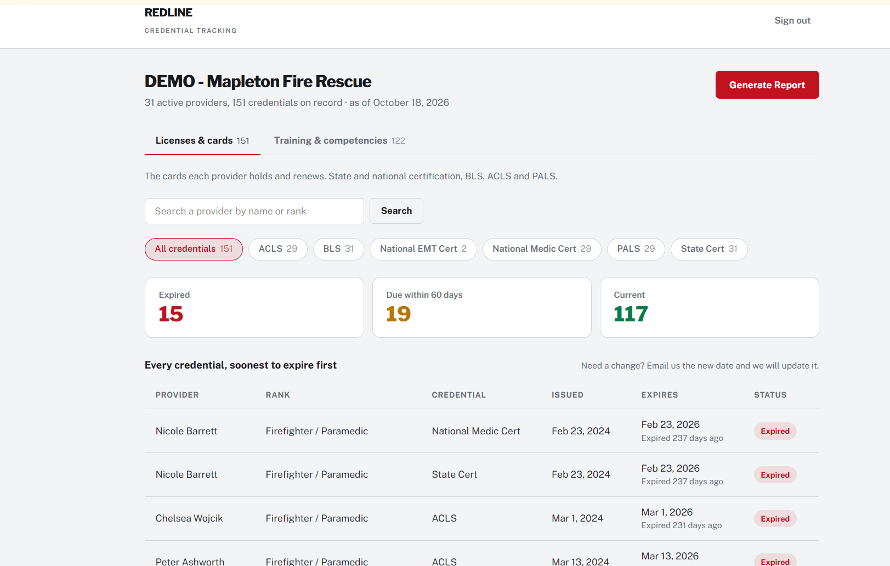This screenshot has width=890, height=566.
Task: Click the ISSUED column header
Action: pos(568,395)
